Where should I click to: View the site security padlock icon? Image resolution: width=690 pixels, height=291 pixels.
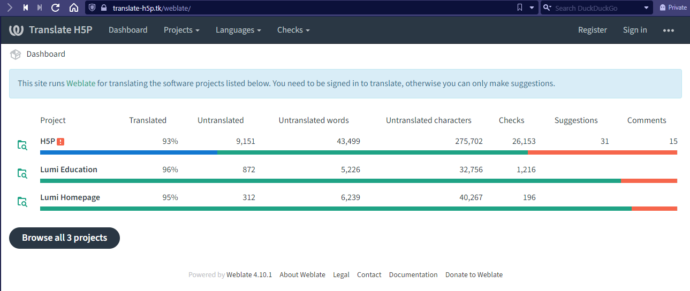point(104,7)
